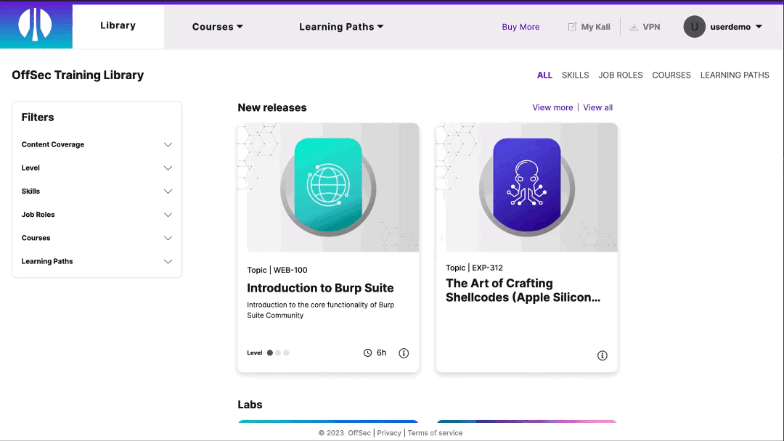Click the info icon on the Shellcodes card
Viewport: 784px width, 441px height.
click(x=602, y=355)
